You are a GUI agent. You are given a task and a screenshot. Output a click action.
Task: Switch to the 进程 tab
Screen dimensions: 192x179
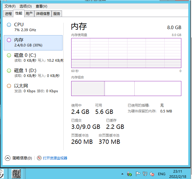8,14
